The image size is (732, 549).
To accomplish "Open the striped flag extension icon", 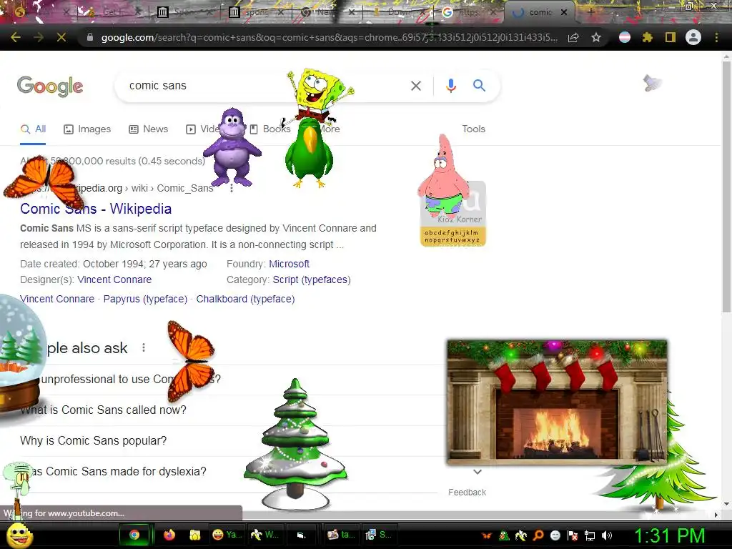I will click(625, 37).
